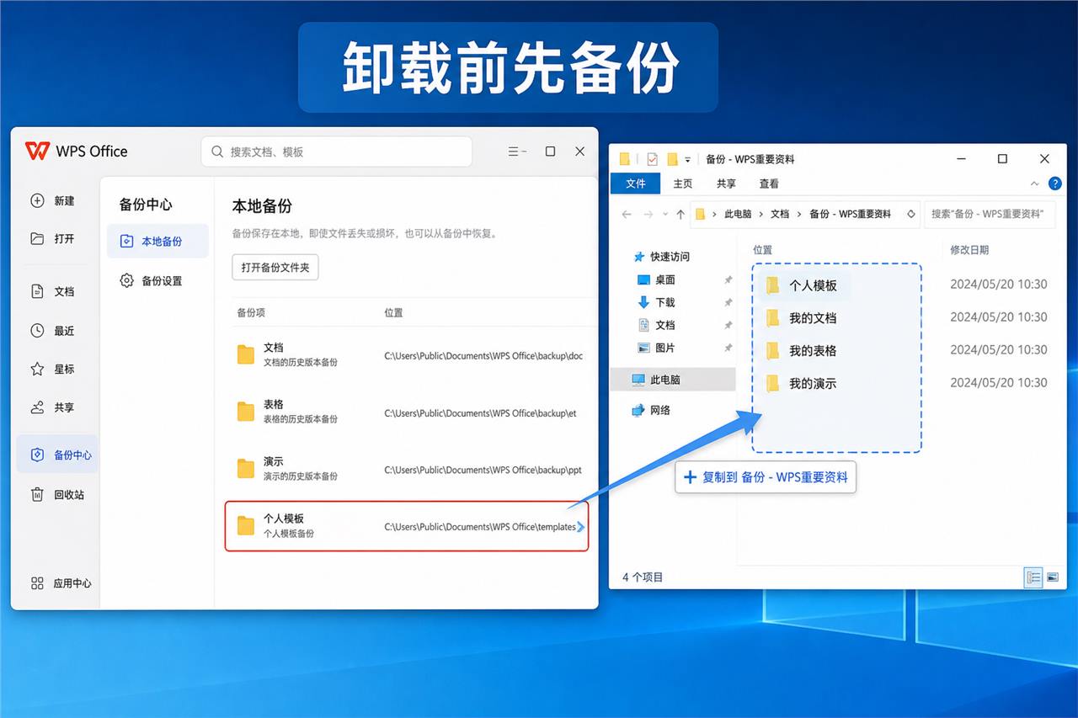Select 图片 in Explorer navigation pane
This screenshot has height=718, width=1078.
[658, 348]
